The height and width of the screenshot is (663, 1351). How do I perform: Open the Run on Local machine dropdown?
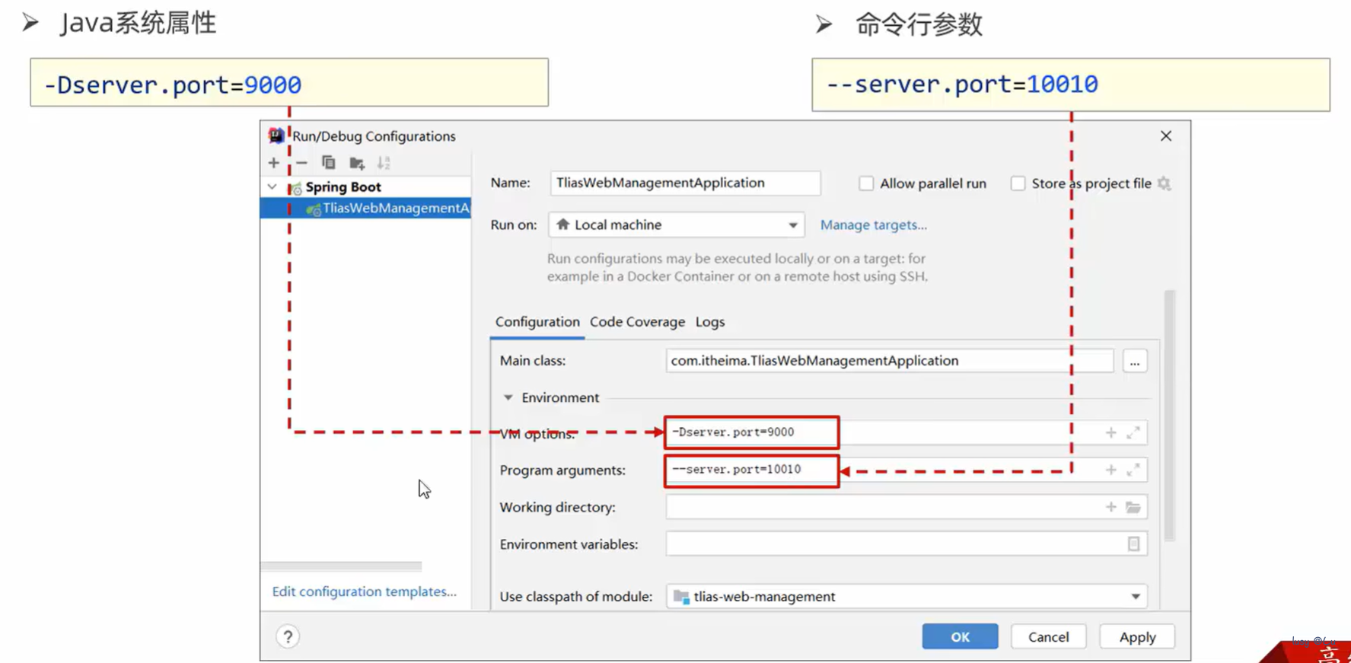(676, 225)
